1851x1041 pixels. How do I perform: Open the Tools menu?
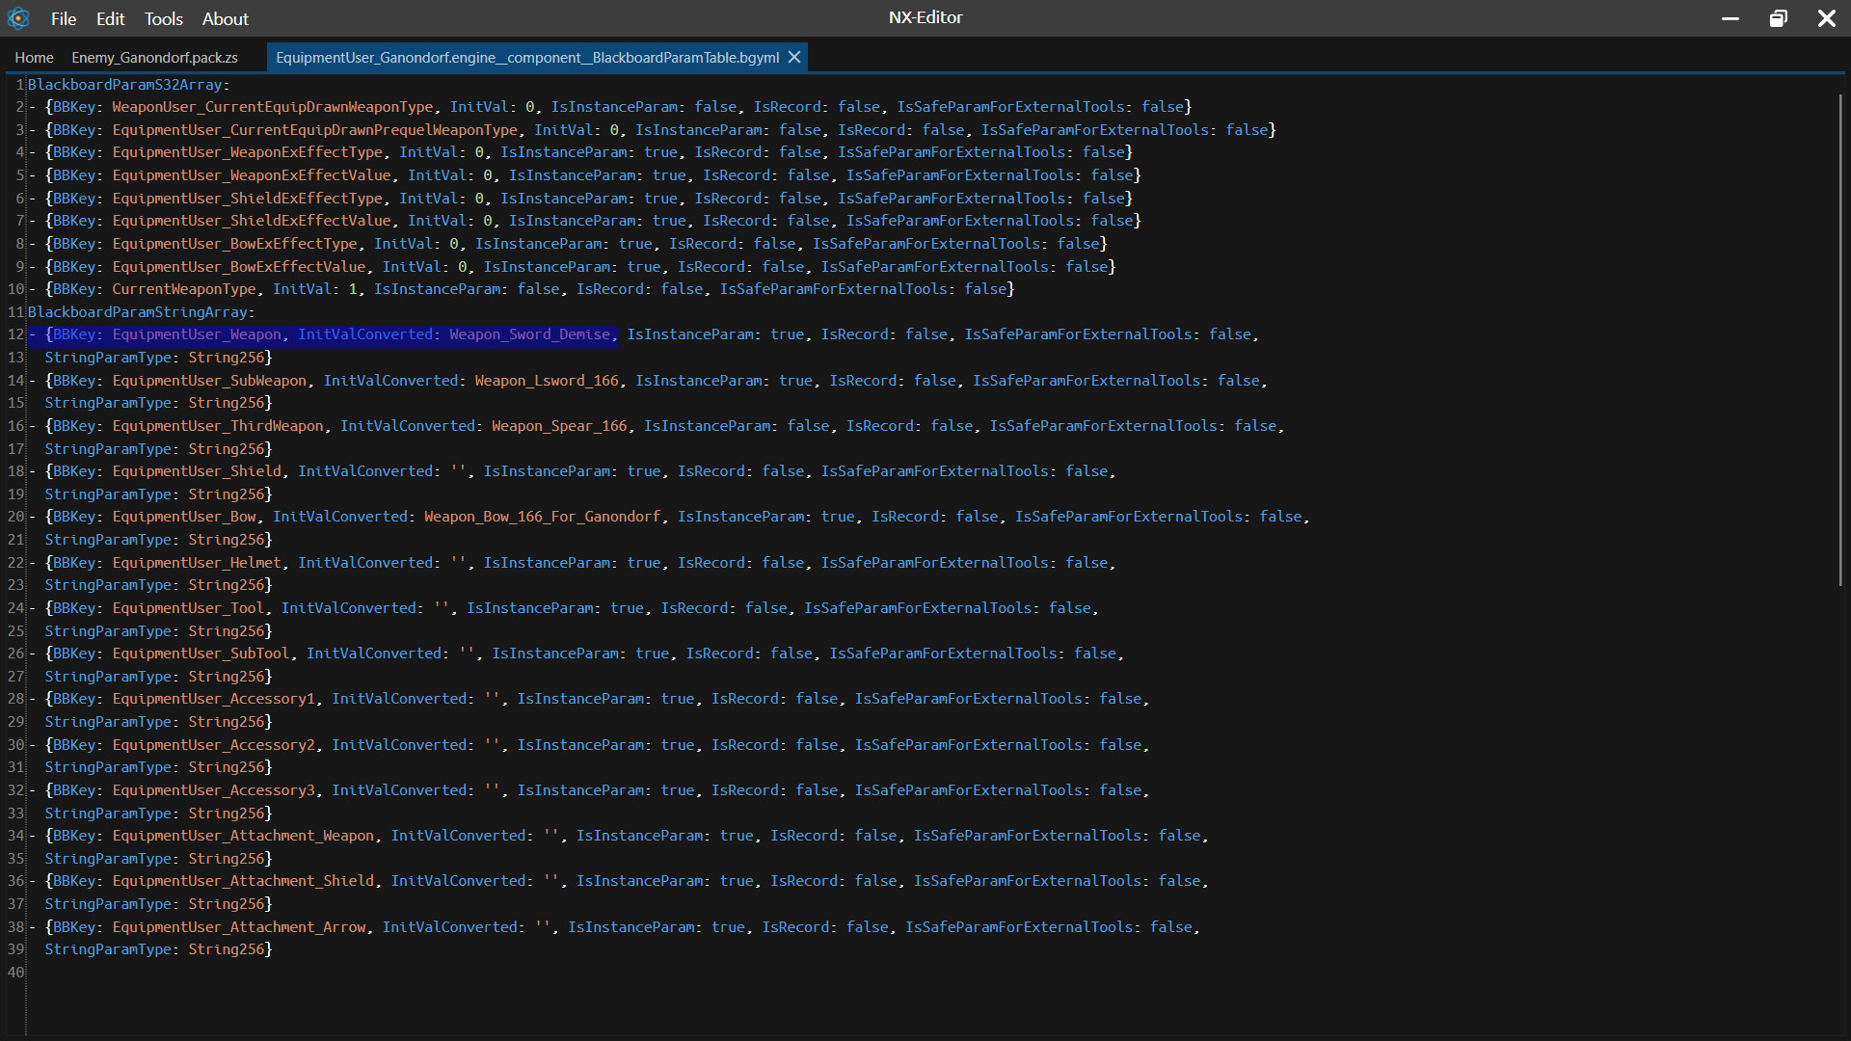coord(163,19)
